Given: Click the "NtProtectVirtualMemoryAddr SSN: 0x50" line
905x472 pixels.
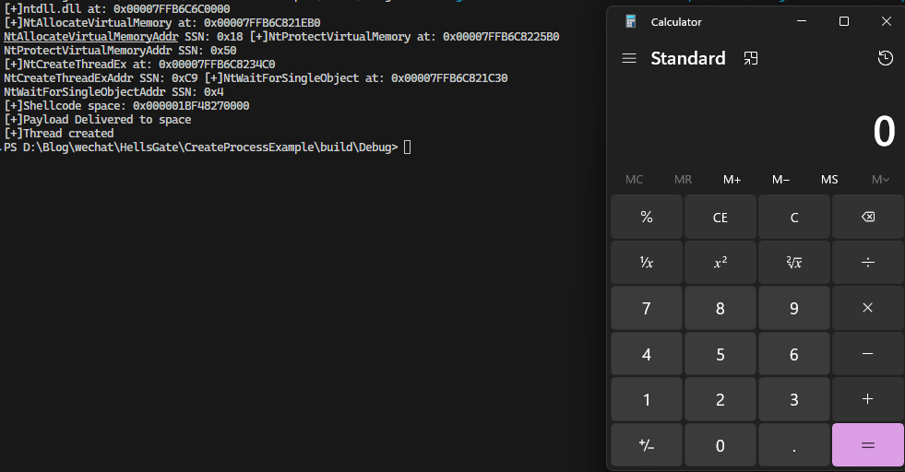Looking at the screenshot, I should [120, 50].
